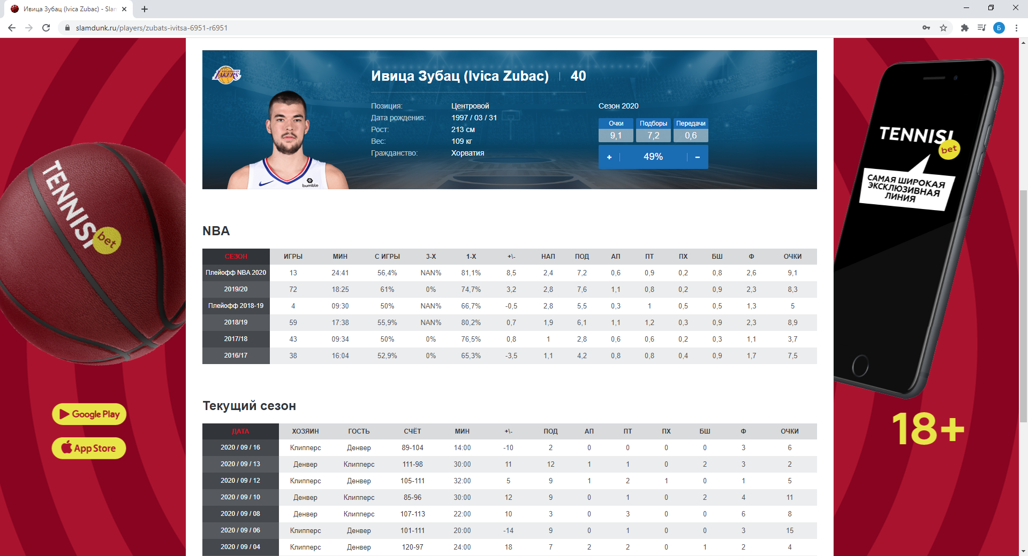Select the 2019/20 season row
The width and height of the screenshot is (1028, 556).
point(510,289)
